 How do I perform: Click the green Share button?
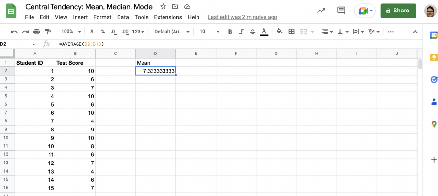click(398, 11)
